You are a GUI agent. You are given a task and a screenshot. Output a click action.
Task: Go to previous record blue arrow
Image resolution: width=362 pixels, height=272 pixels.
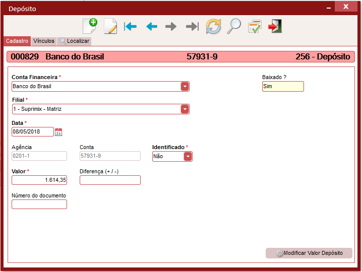152,27
